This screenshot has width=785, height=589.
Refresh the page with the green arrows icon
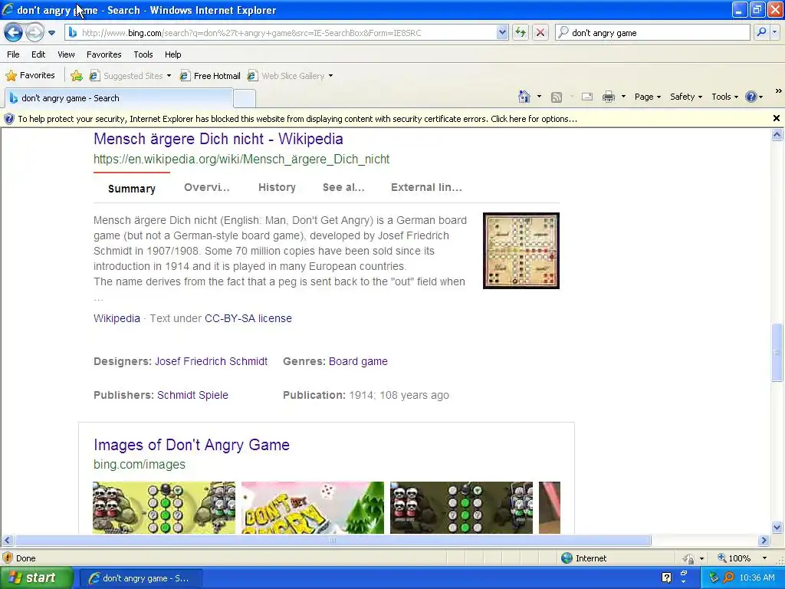click(521, 33)
